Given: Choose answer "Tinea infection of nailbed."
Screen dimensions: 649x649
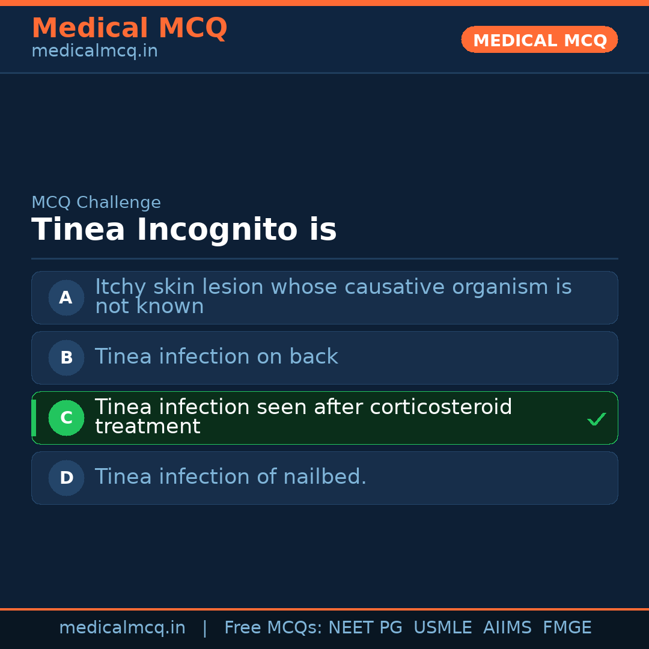Looking at the screenshot, I should pos(231,477).
